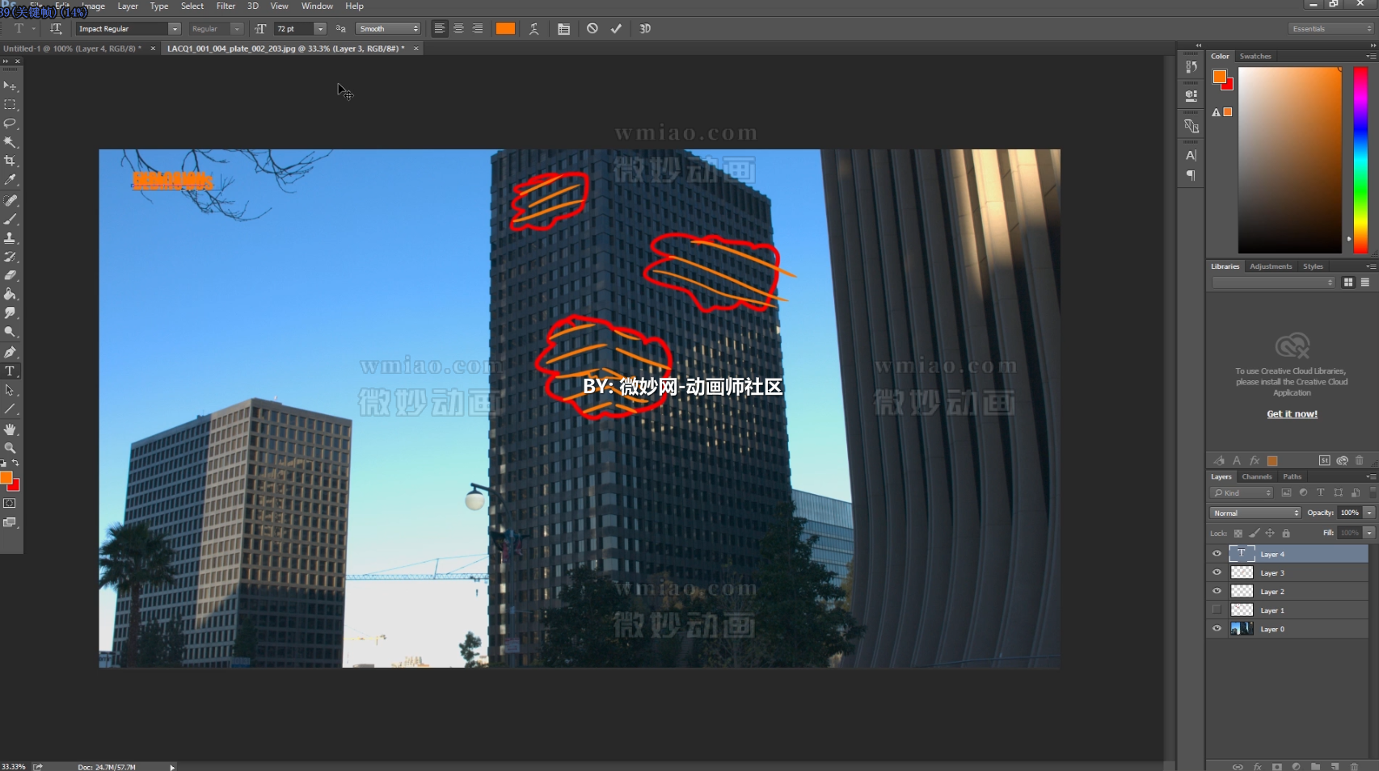Commit text edits with checkmark icon
Image resolution: width=1379 pixels, height=771 pixels.
(616, 28)
